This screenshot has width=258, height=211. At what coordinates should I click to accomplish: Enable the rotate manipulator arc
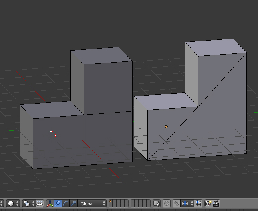click(65, 203)
